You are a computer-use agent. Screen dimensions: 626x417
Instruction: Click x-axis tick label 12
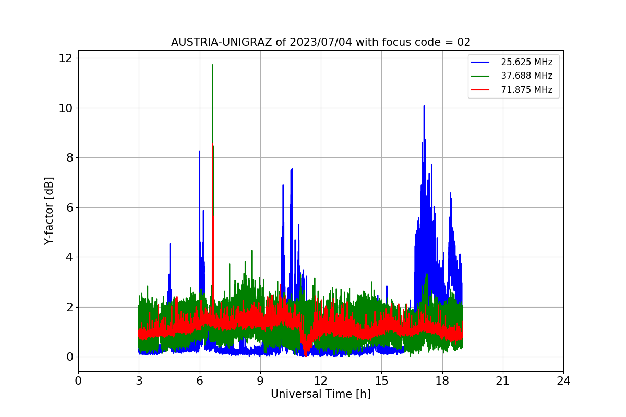(321, 381)
